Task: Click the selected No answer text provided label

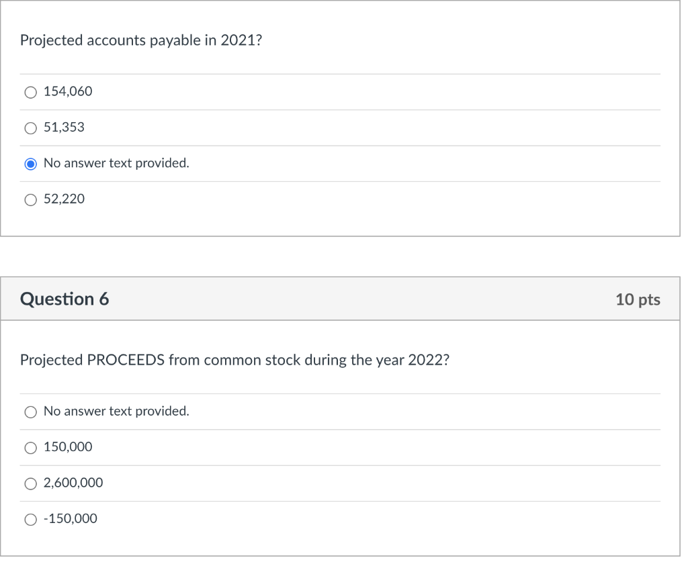Action: [116, 163]
